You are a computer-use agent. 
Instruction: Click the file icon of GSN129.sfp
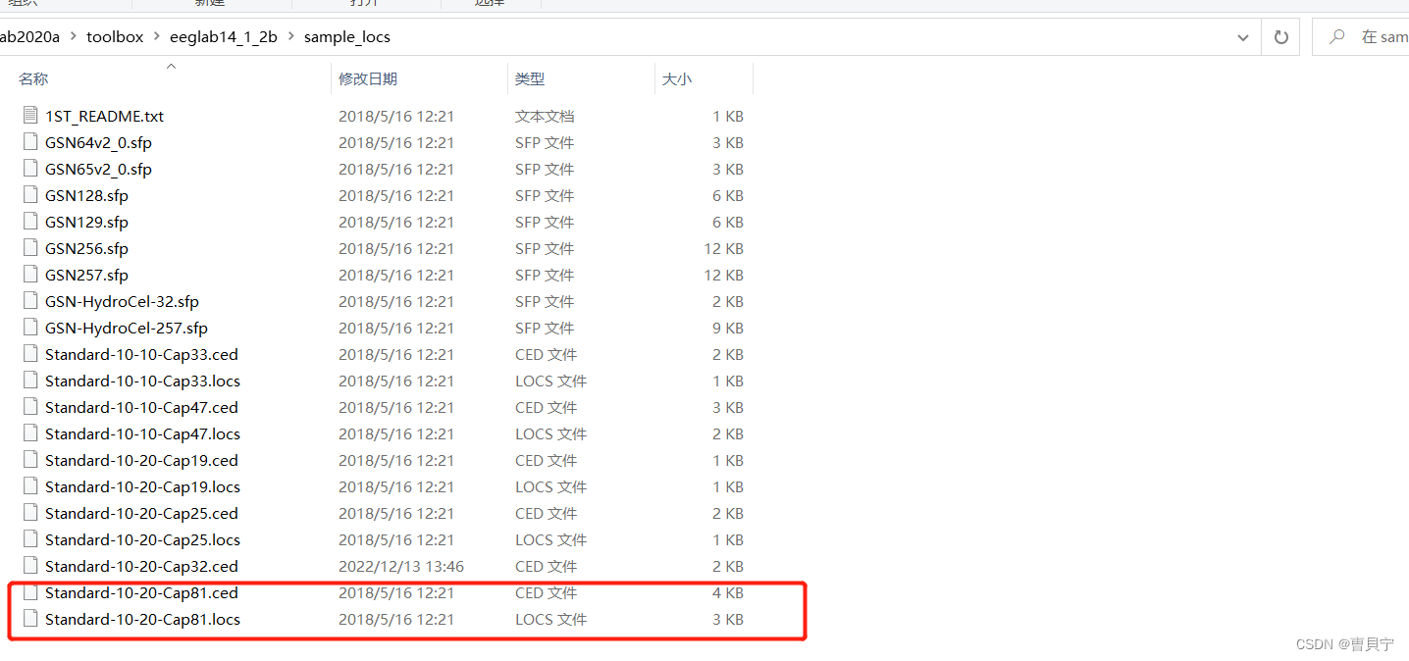[29, 222]
